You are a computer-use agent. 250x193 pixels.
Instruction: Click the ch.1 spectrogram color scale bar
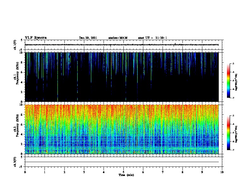(x=228, y=81)
